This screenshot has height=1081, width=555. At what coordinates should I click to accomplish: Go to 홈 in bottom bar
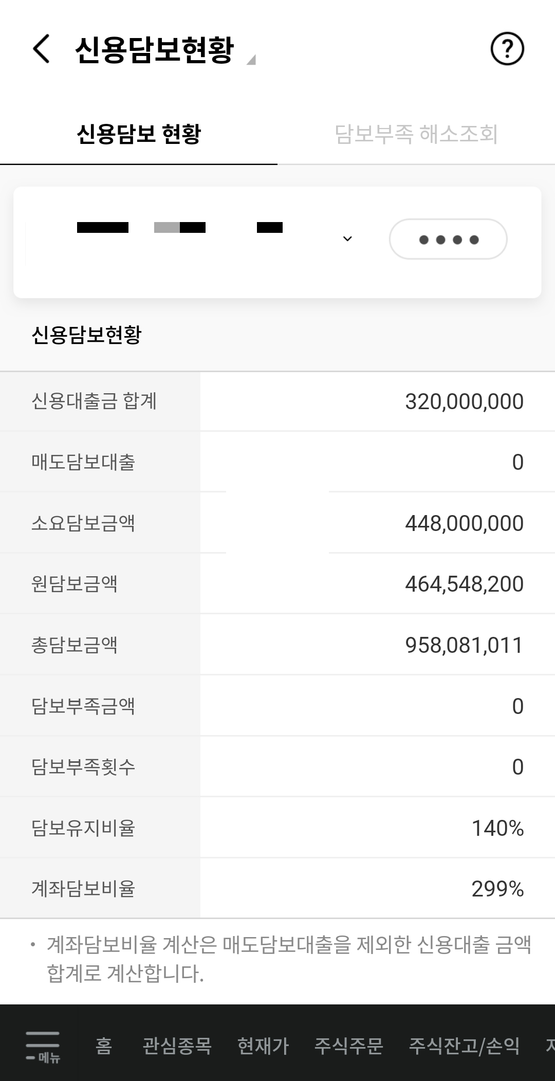[104, 1046]
